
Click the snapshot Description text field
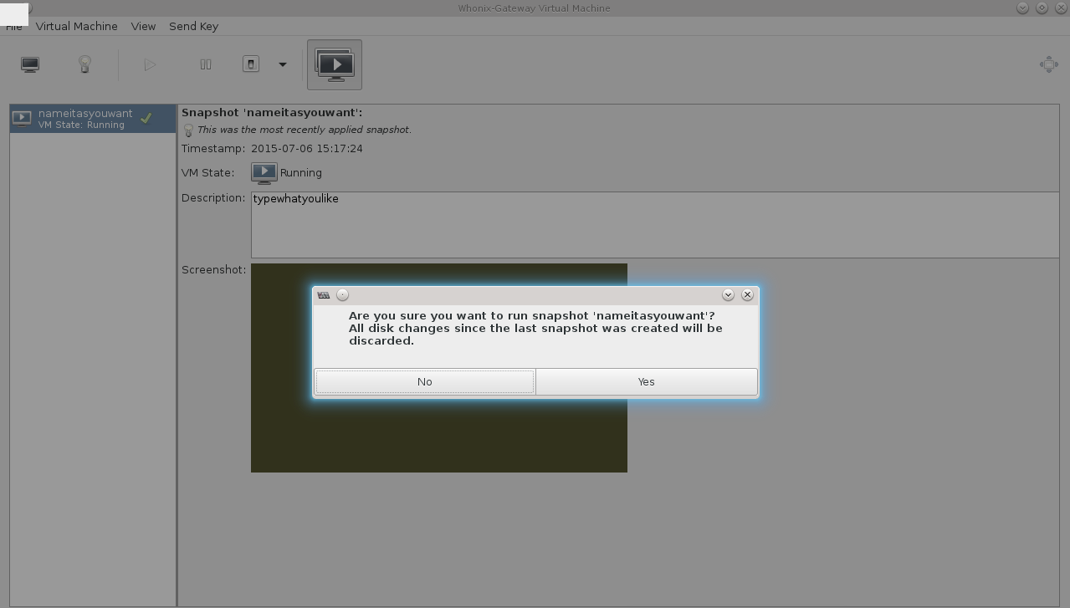pyautogui.click(x=654, y=224)
